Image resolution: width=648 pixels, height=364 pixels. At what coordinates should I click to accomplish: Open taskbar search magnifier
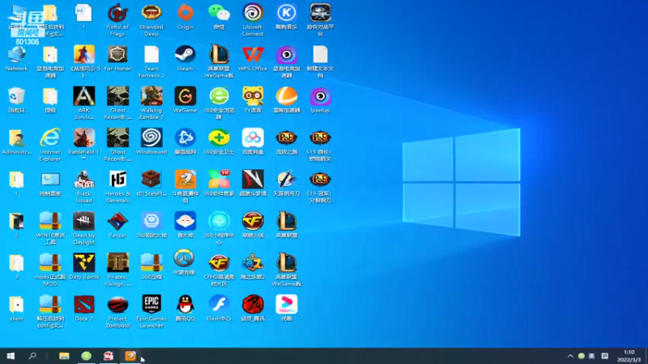pos(32,356)
